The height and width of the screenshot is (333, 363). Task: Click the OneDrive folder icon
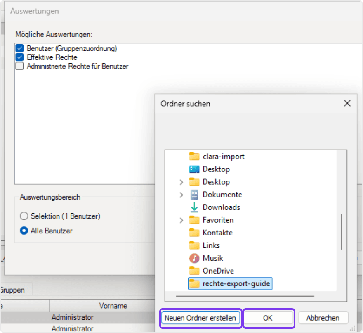pyautogui.click(x=194, y=271)
